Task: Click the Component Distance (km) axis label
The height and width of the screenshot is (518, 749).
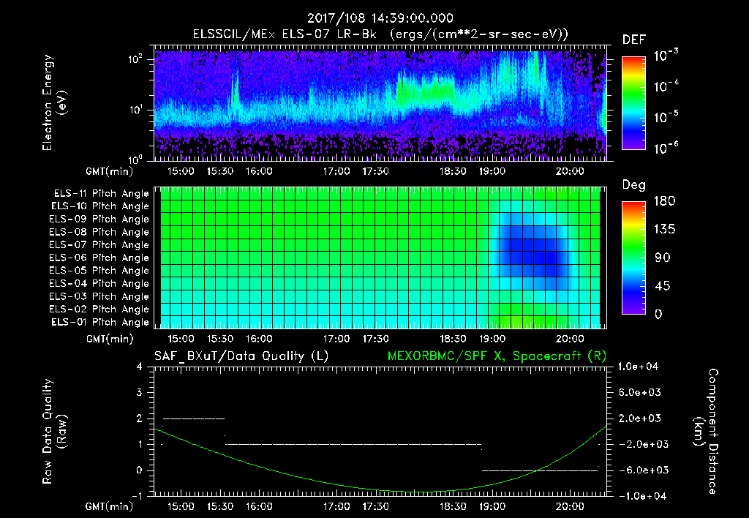Action: (706, 432)
